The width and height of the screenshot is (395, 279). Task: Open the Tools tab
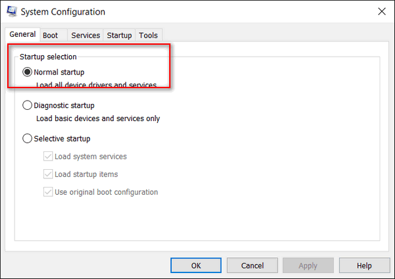[148, 36]
